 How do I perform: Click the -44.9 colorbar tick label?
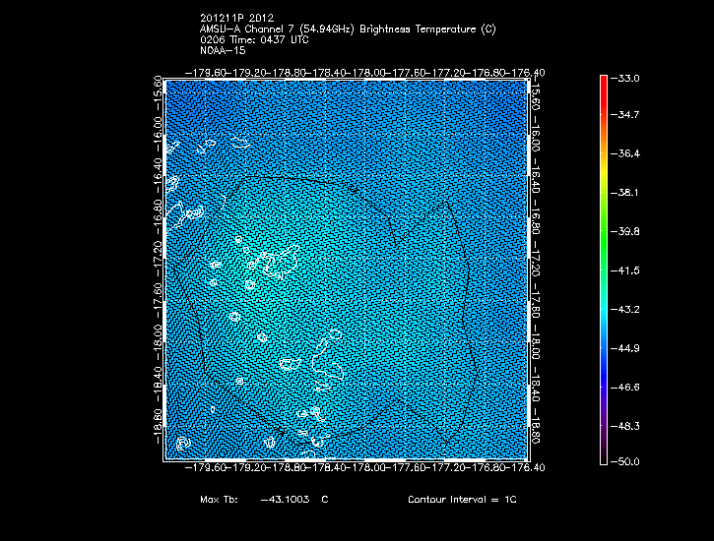[x=627, y=347]
